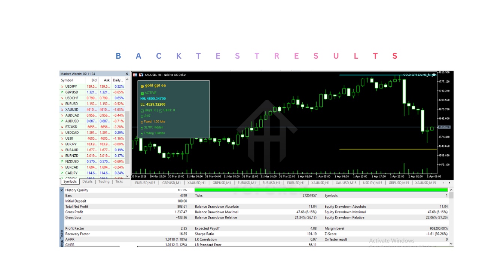Click the ACTIVE status checkmark icon
479x269 pixels.
coord(142,93)
